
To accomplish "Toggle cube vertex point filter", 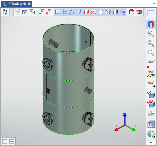I will (x=115, y=12).
